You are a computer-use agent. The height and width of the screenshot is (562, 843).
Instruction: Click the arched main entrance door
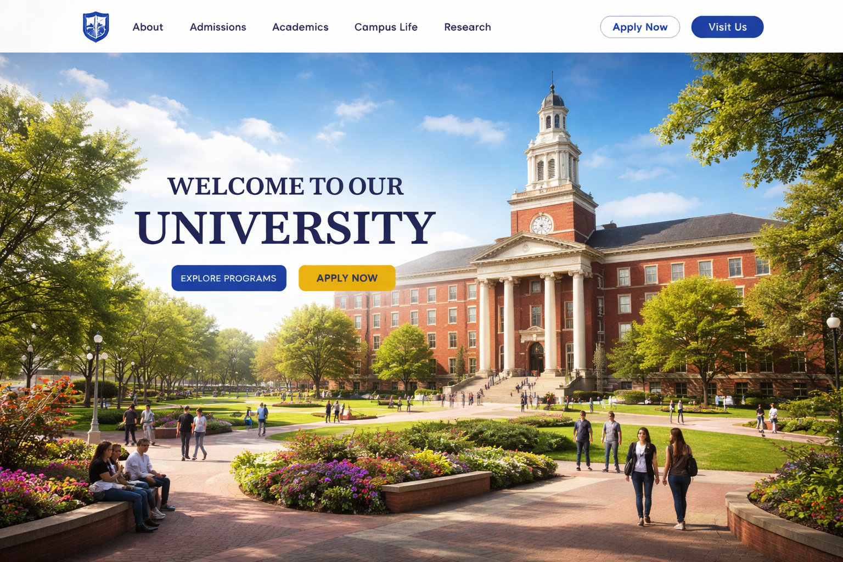click(536, 358)
